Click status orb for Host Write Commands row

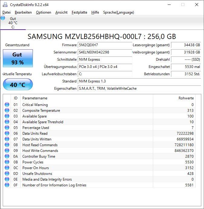coord(7,150)
